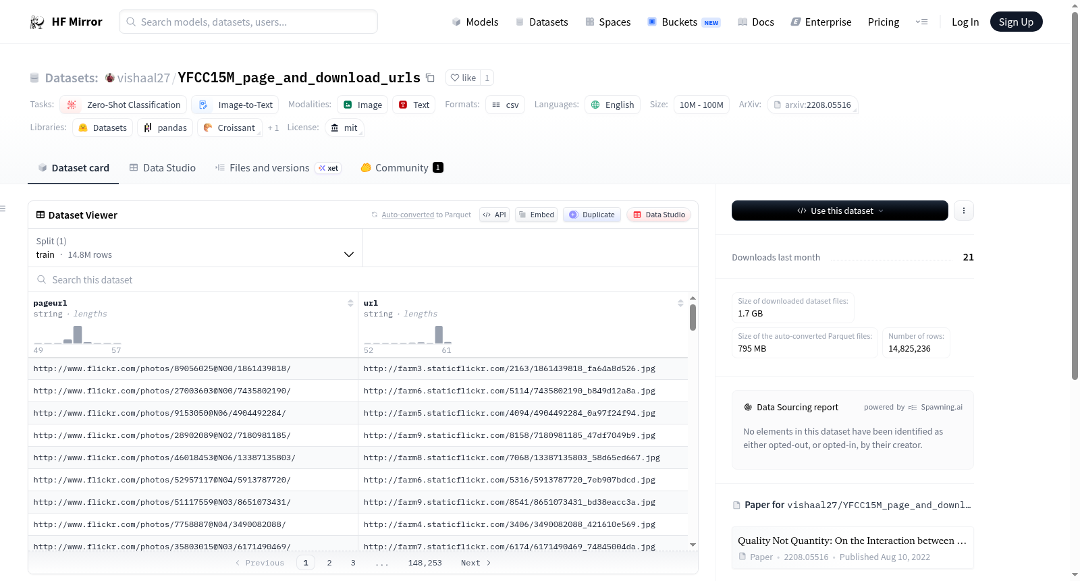
Task: Open Buckets in navbar
Action: (x=684, y=22)
